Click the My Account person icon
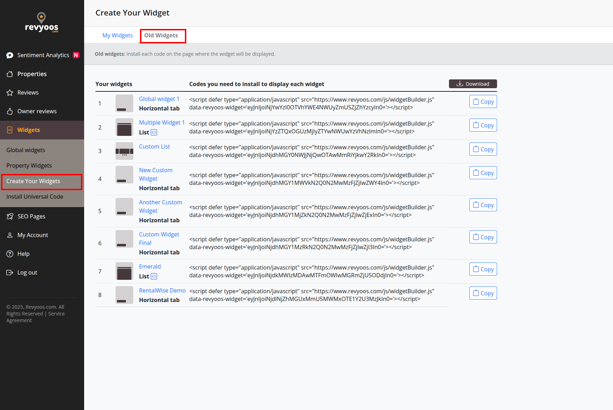 pos(10,235)
